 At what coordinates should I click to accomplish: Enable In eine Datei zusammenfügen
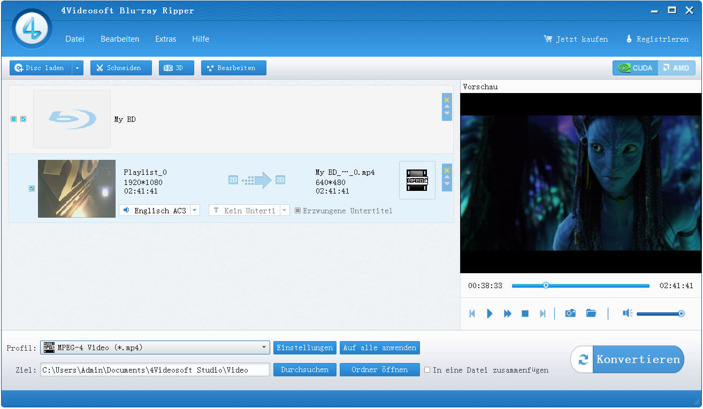coord(427,369)
